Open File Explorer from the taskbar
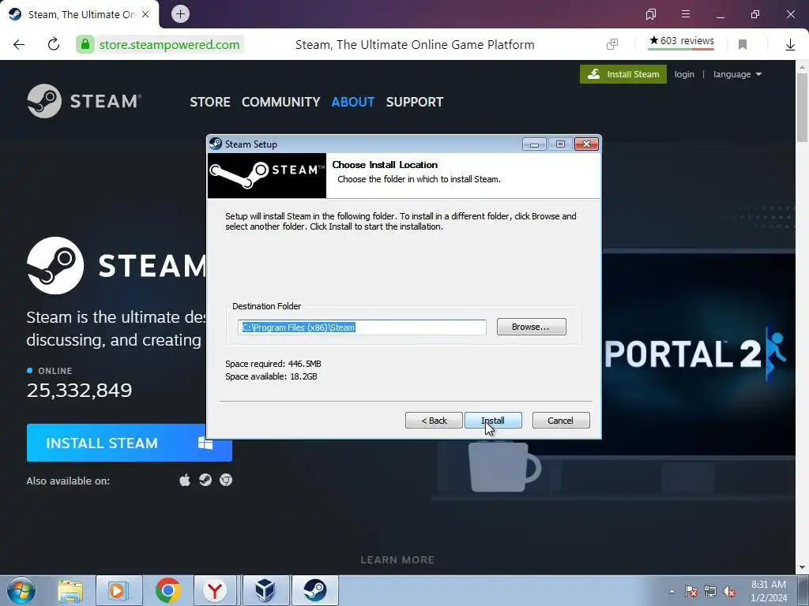 [x=70, y=590]
